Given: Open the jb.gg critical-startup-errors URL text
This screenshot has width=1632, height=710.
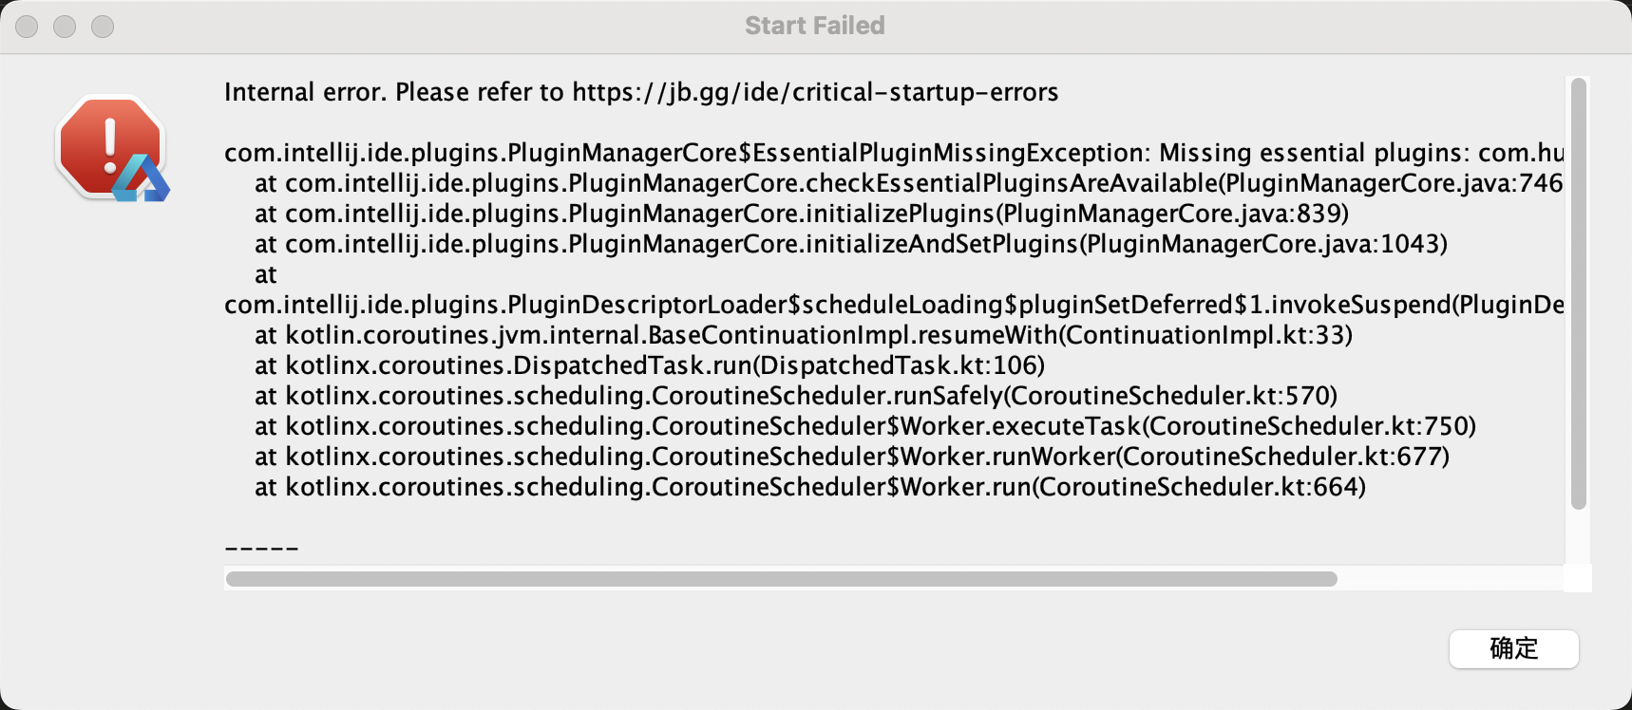Looking at the screenshot, I should coord(815,92).
